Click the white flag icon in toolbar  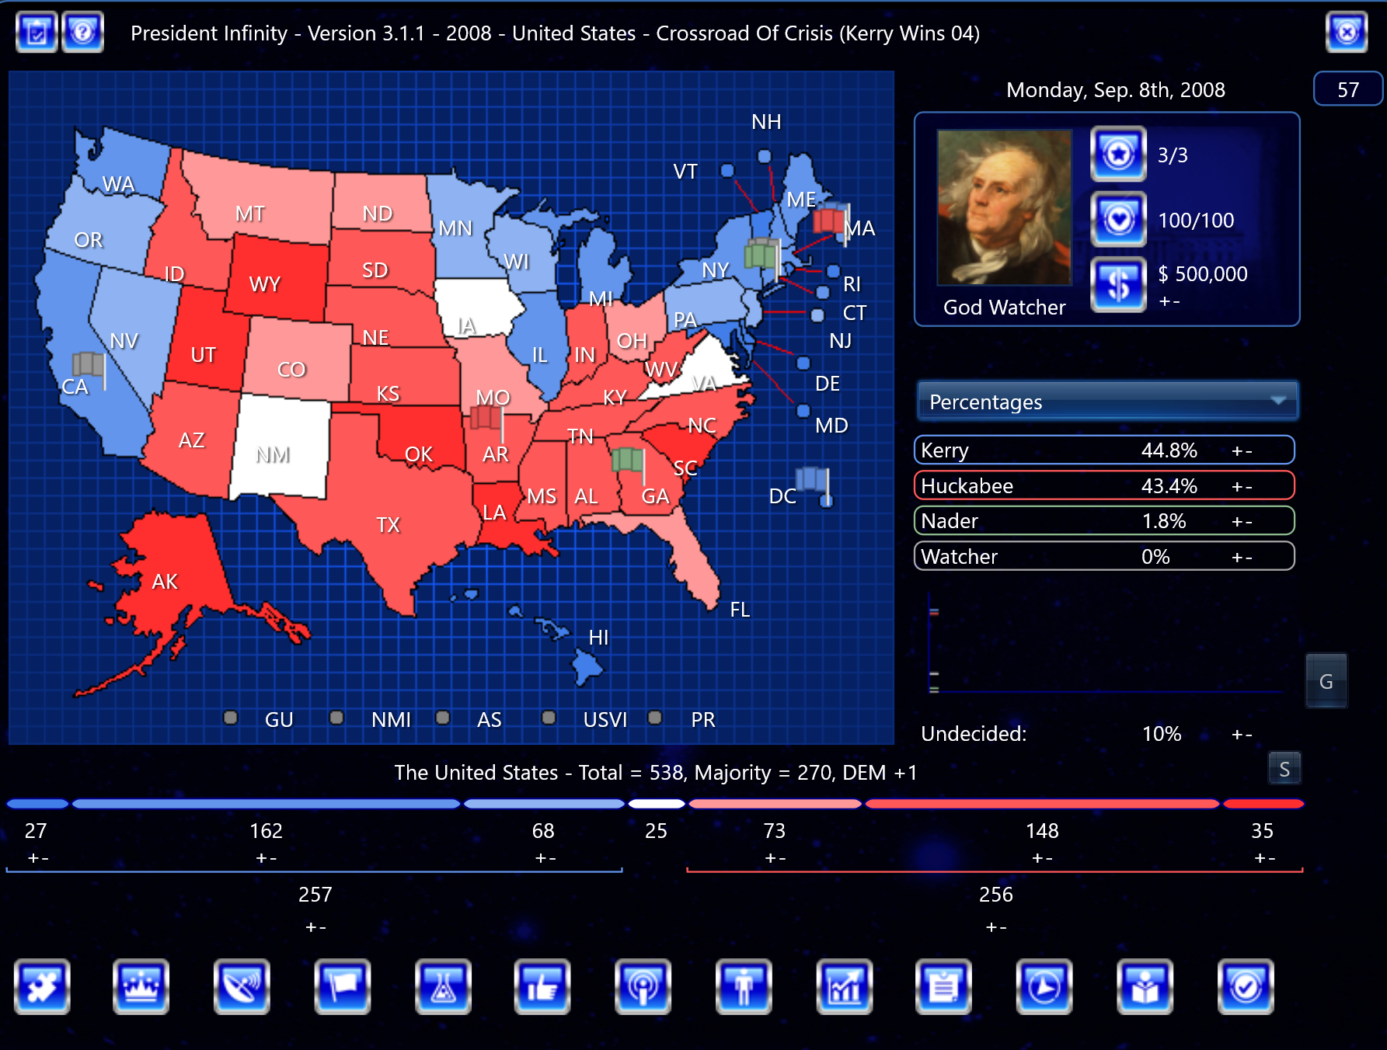coord(343,986)
